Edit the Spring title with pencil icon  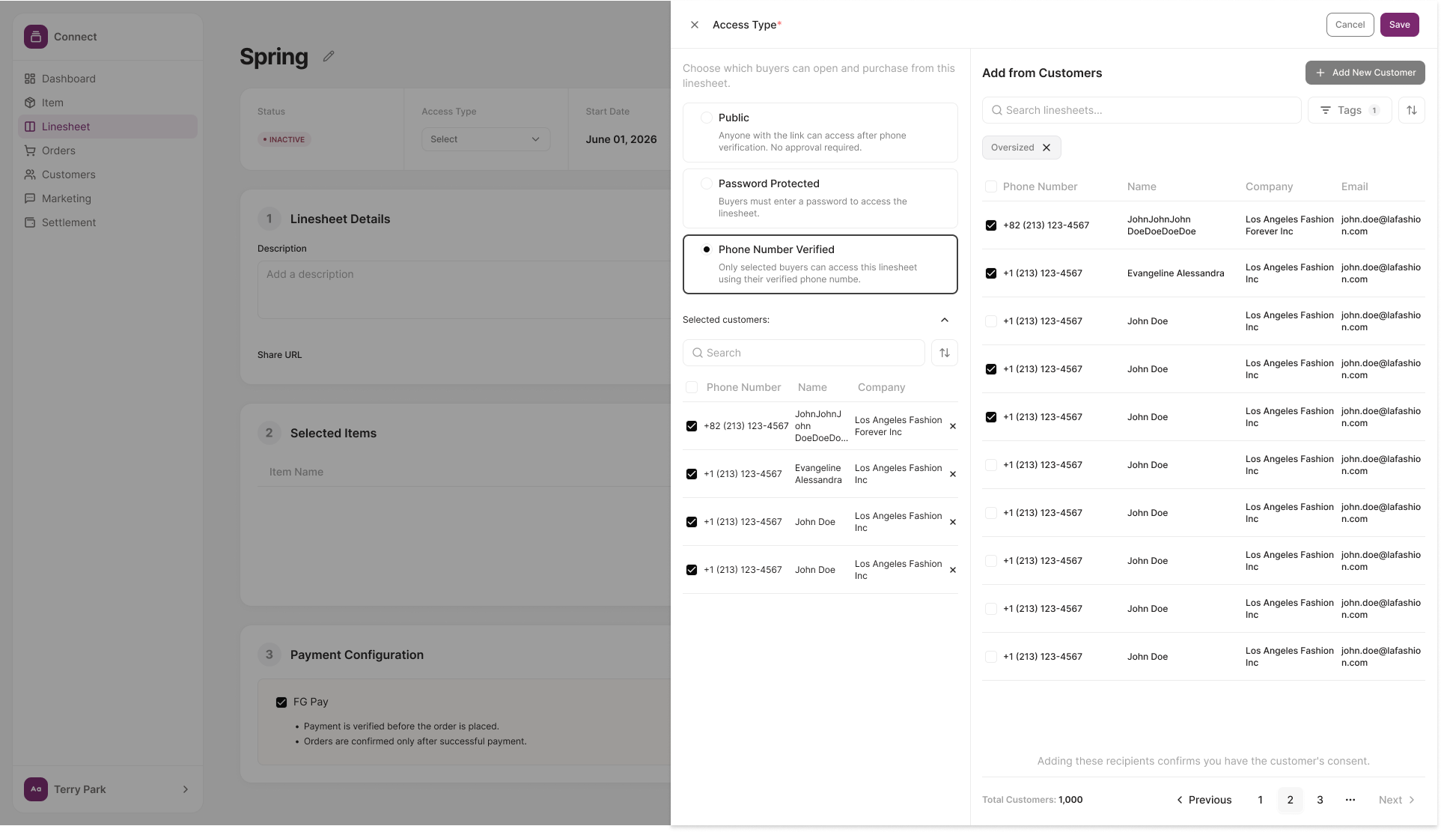point(329,56)
